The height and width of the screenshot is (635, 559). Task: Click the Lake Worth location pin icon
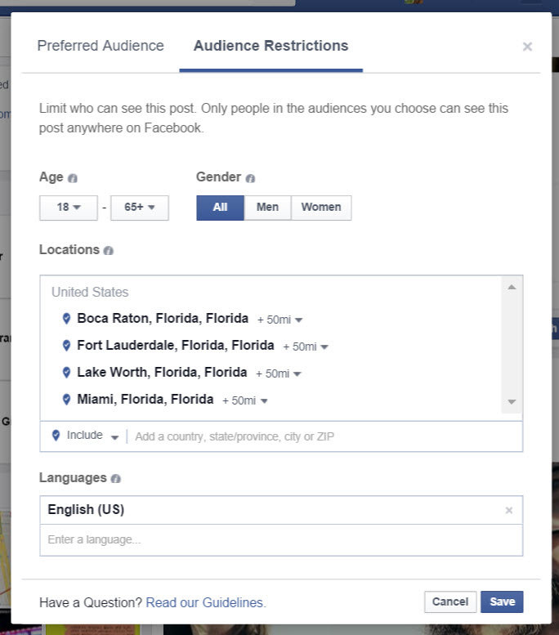(66, 373)
